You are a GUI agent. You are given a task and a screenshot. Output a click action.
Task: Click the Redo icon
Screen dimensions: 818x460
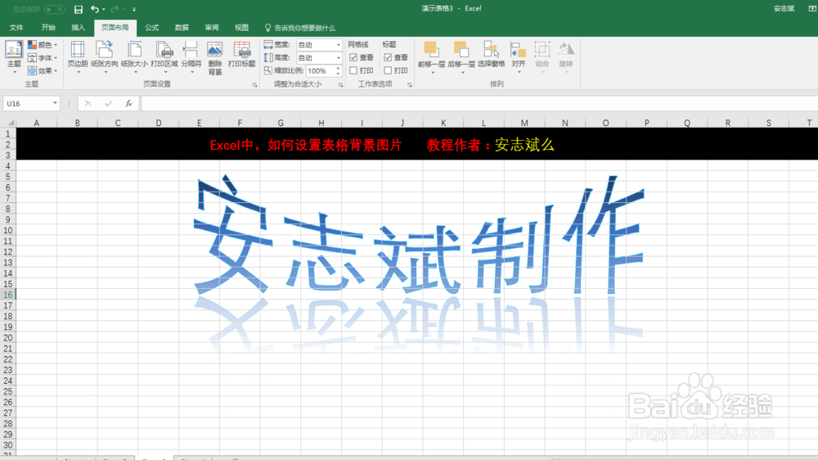point(115,9)
